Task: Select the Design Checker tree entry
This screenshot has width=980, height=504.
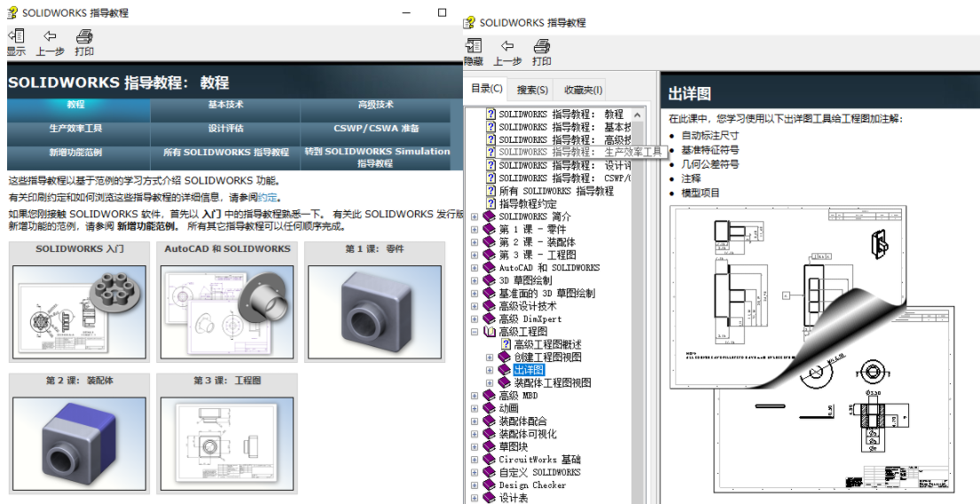Action: [532, 485]
